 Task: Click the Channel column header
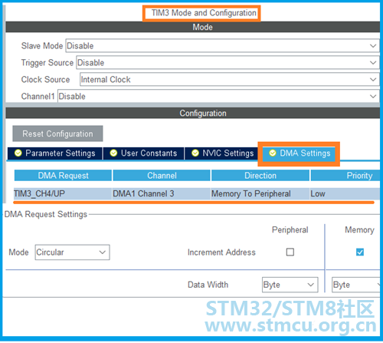162,176
